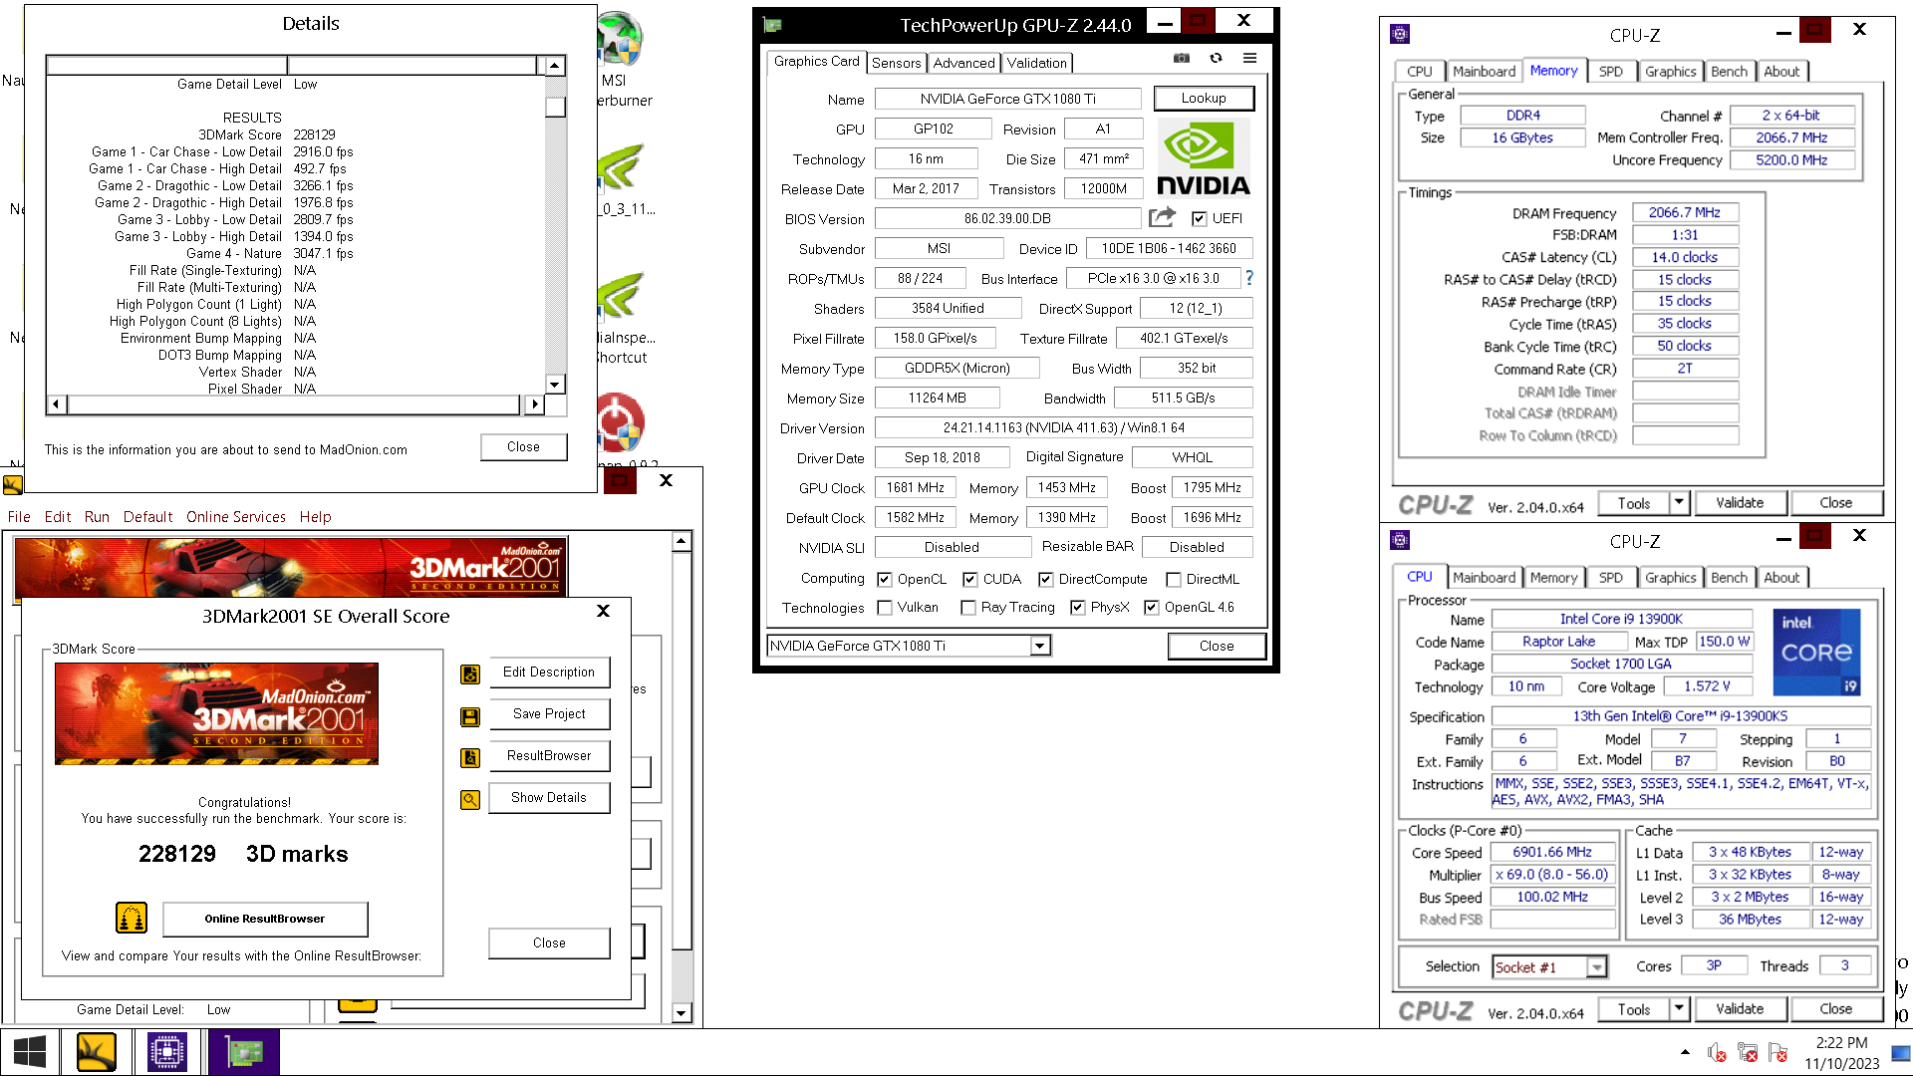Open the Run menu in 3DMark2001
The image size is (1913, 1076).
point(97,517)
